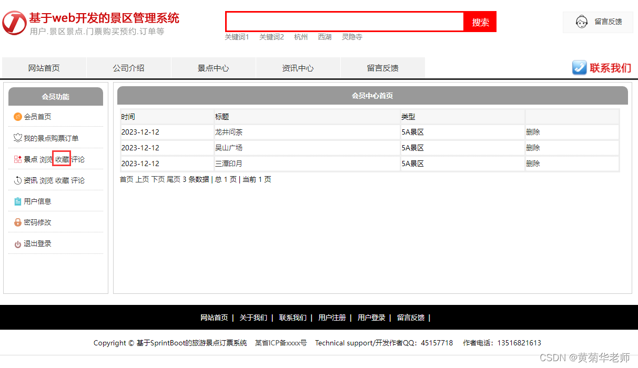The image size is (638, 368).
Task: Click 用户登录 in the footer
Action: [371, 318]
